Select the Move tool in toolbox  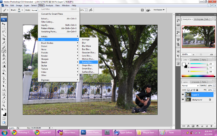(x=4, y=24)
